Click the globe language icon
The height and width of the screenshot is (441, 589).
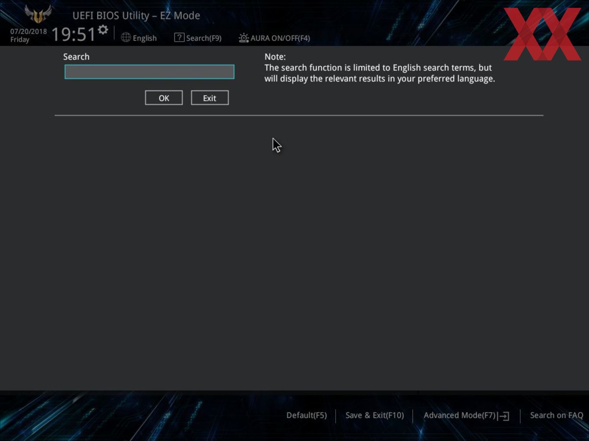(126, 38)
